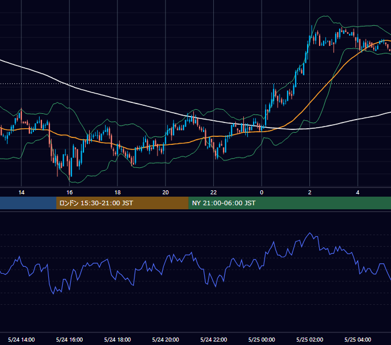Click the 5/25 04:00 time label
The width and height of the screenshot is (391, 345).
click(358, 339)
